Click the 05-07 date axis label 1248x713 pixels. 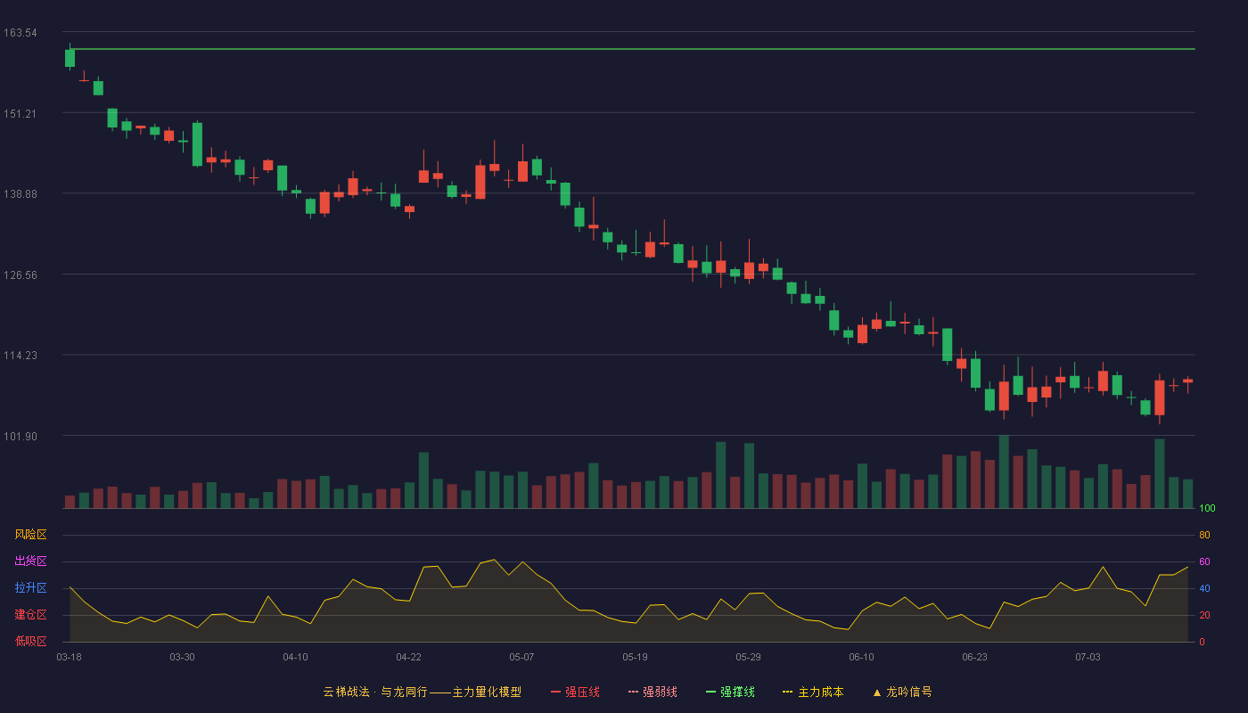pos(521,657)
